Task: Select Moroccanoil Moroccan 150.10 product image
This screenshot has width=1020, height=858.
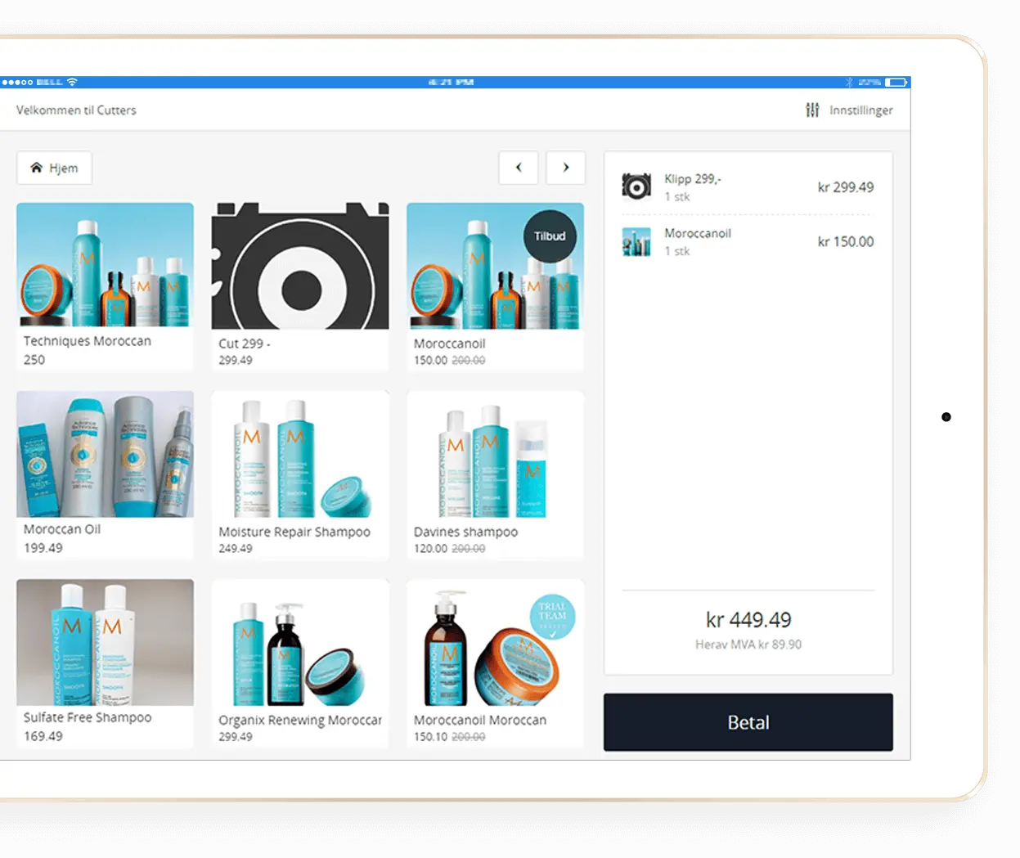Action: click(x=495, y=642)
